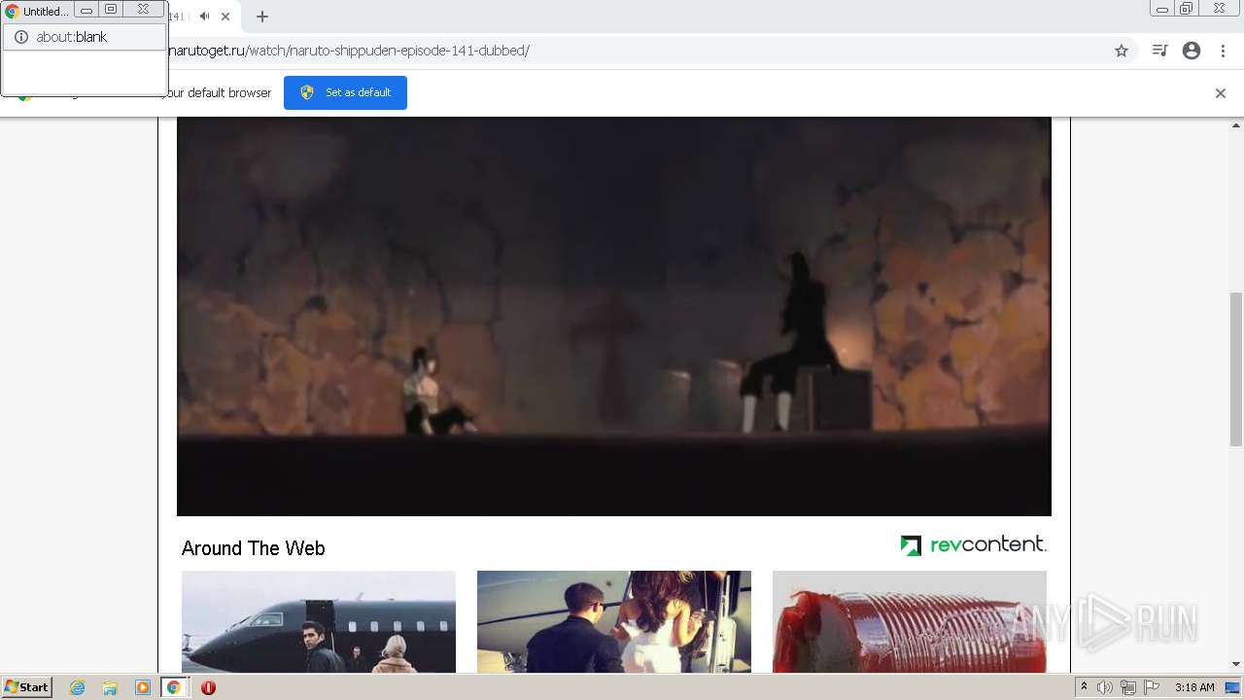The height and width of the screenshot is (700, 1244).
Task: Click scrollbar down arrow
Action: pos(1236,664)
